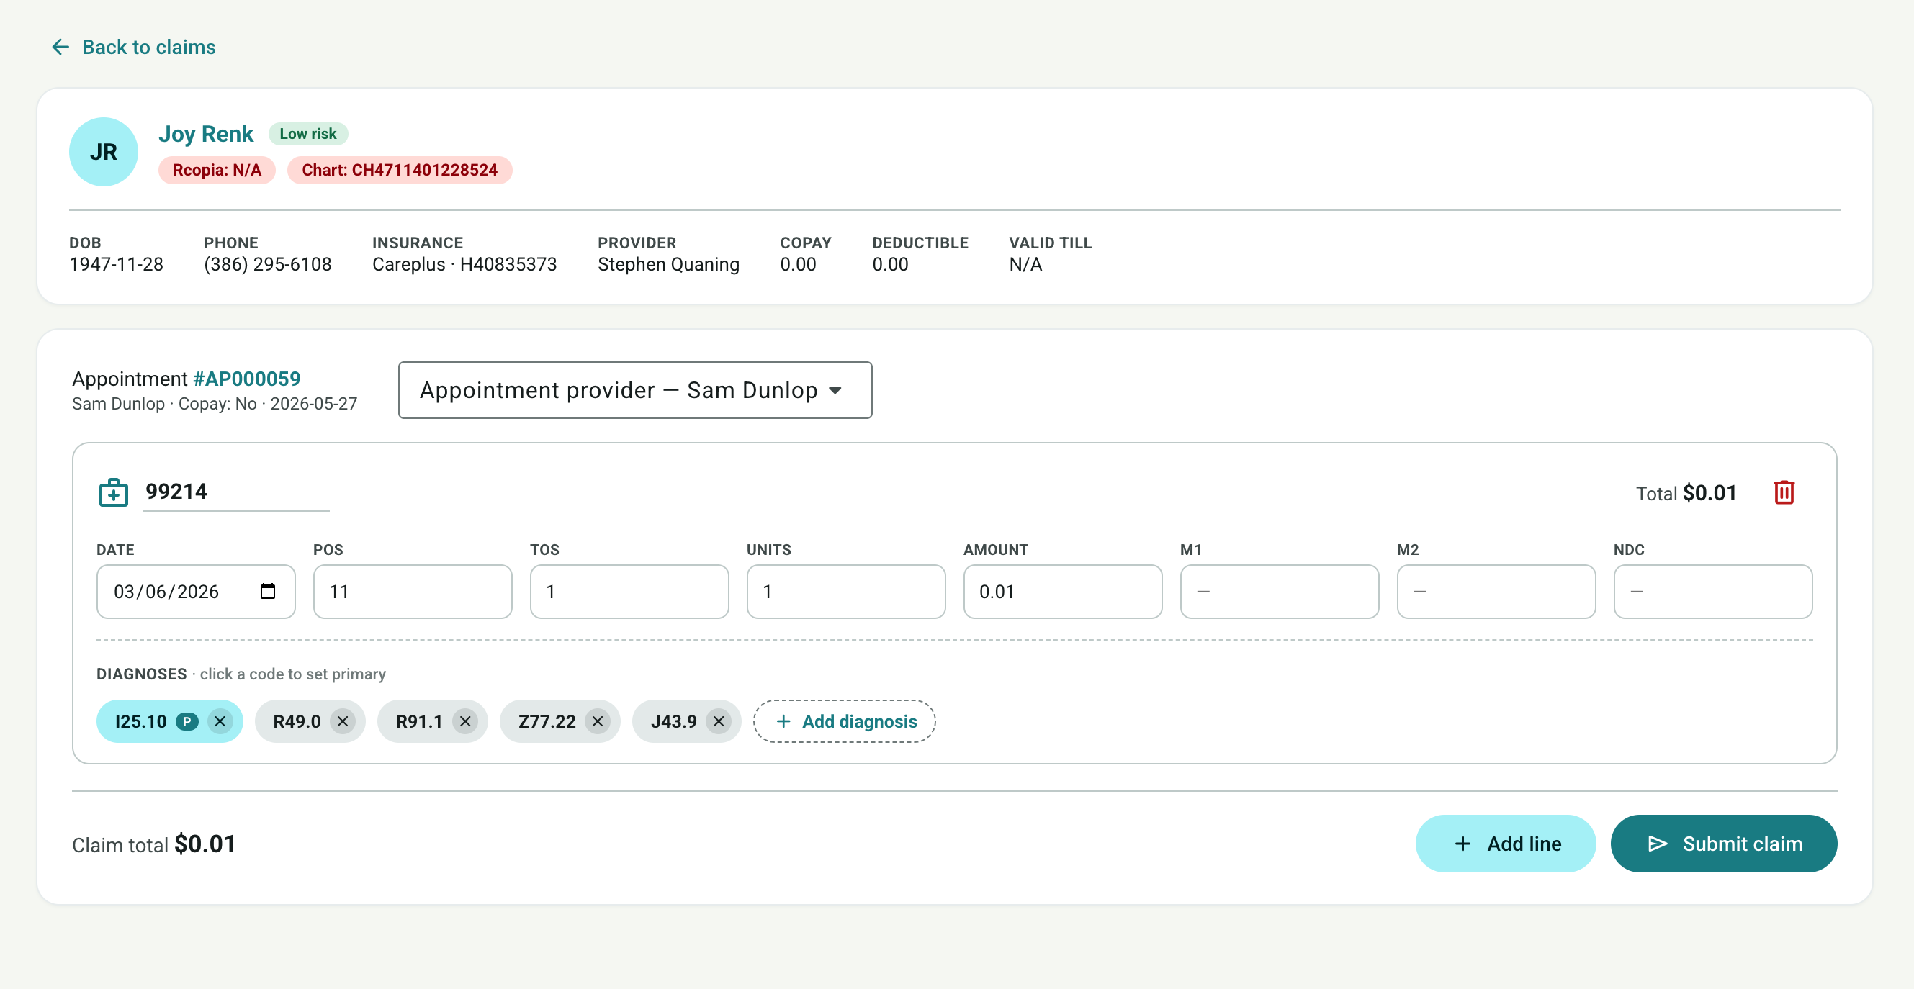This screenshot has width=1914, height=989.
Task: Add a diagnosis code
Action: coord(844,721)
